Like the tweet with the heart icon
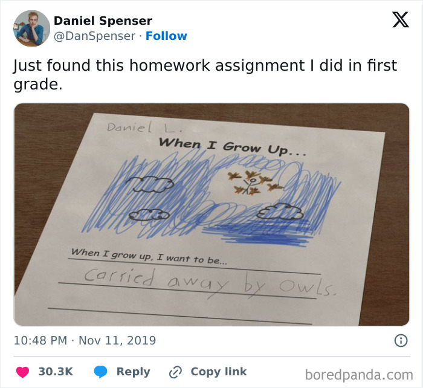 [x=22, y=372]
